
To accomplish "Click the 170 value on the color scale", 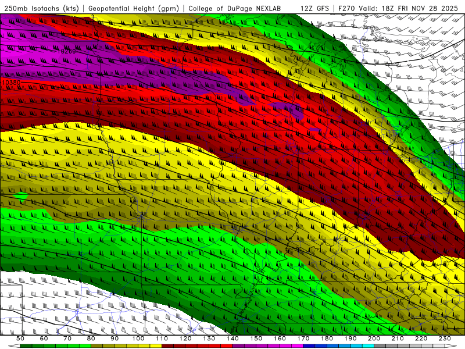I will tap(303, 339).
